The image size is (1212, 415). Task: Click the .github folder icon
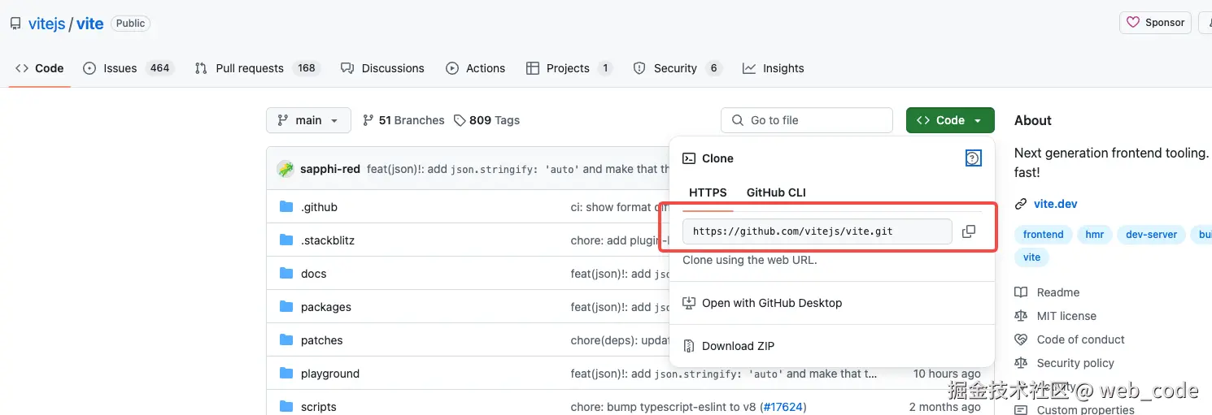click(286, 207)
